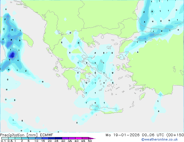The width and height of the screenshot is (184, 142).
Task: Open the weatheronline.co.uk copyright link
Action: coord(160,139)
